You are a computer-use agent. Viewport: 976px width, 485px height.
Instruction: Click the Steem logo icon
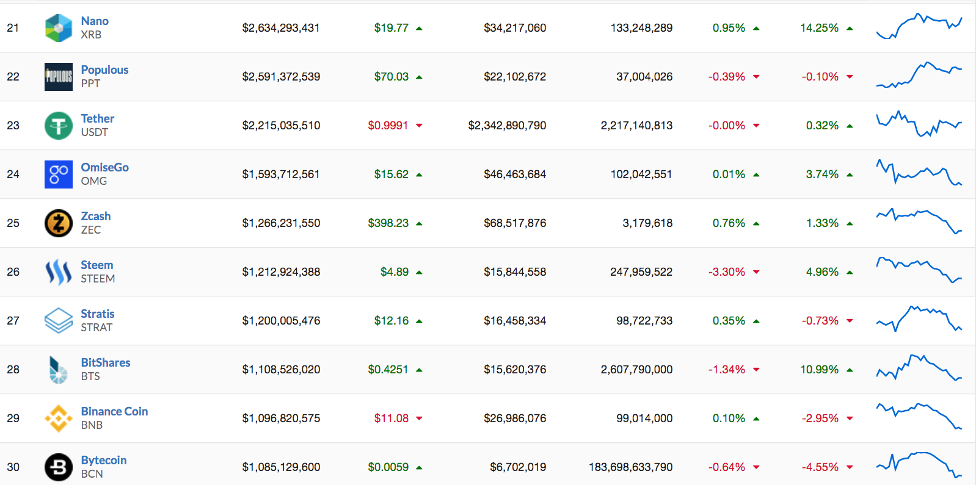click(59, 272)
